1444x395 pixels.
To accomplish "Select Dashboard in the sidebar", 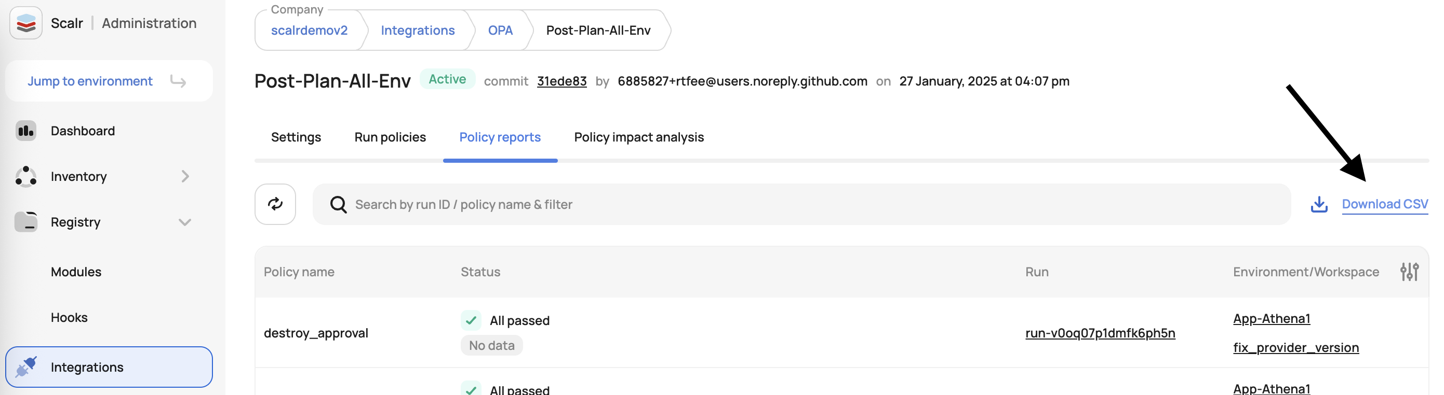I will 83,131.
